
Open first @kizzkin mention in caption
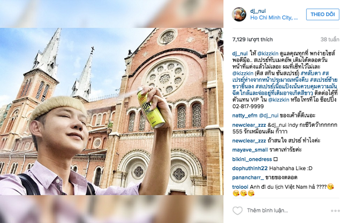268,53
